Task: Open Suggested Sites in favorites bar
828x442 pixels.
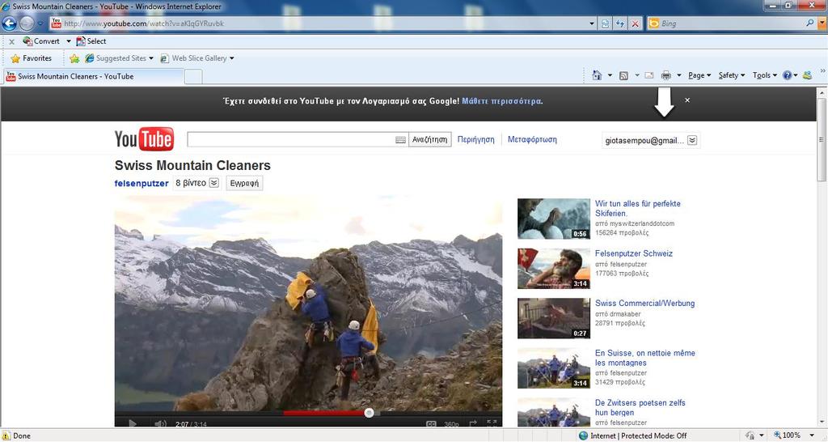Action: [120, 58]
